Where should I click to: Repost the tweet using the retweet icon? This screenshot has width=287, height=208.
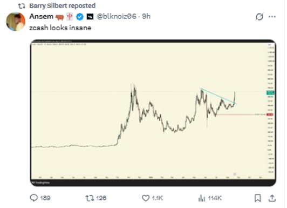[90, 198]
